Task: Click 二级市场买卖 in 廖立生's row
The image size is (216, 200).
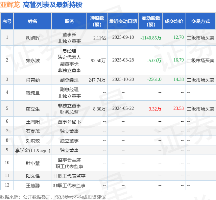Action: pyautogui.click(x=201, y=109)
